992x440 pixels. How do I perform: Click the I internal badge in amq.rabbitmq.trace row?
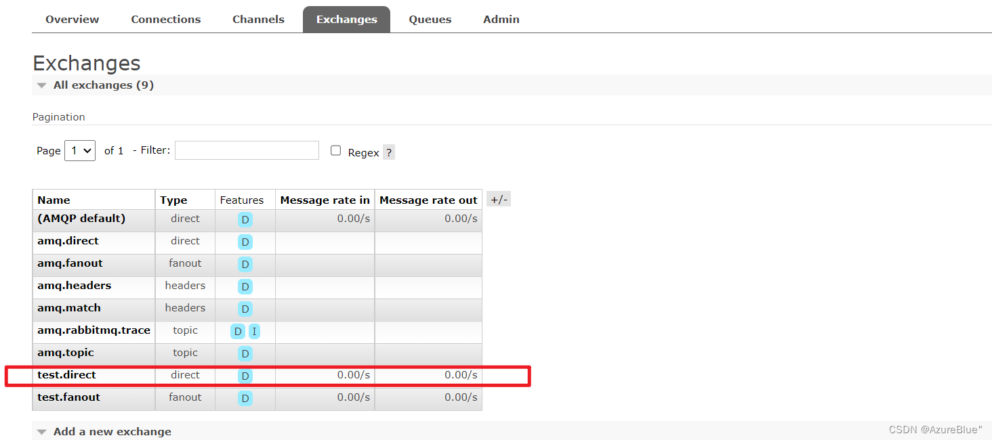(x=254, y=331)
